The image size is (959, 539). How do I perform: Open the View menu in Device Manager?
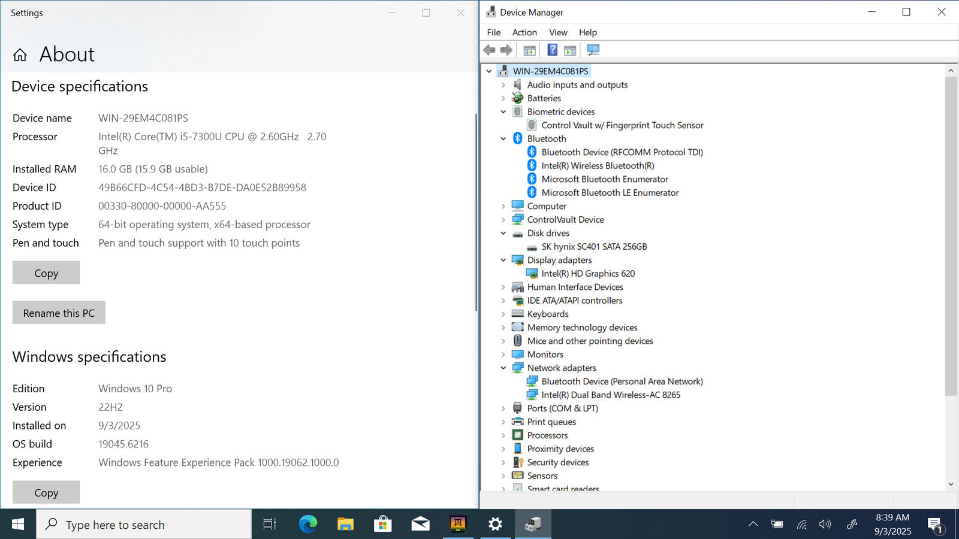coord(557,32)
